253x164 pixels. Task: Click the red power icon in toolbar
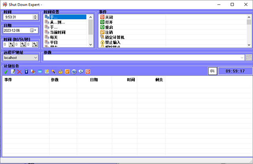coord(88,72)
